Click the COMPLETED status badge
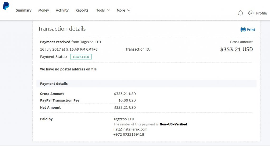This screenshot has height=146, width=270. 81,57
